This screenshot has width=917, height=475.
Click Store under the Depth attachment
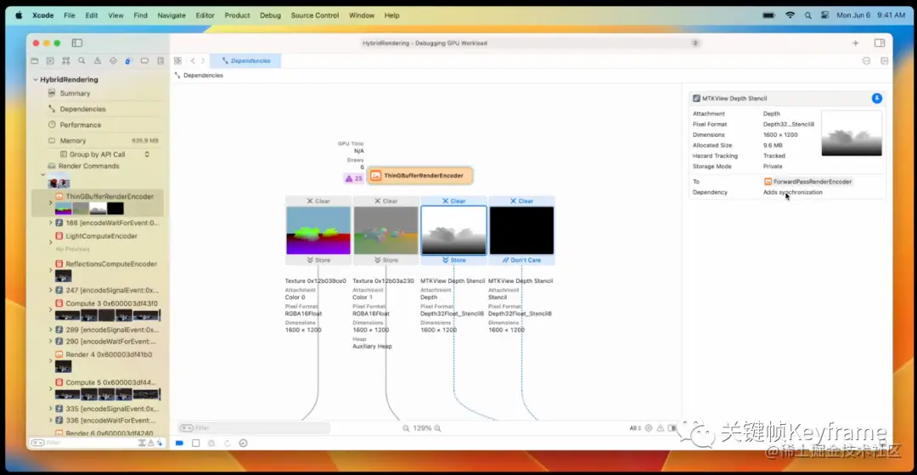point(453,260)
